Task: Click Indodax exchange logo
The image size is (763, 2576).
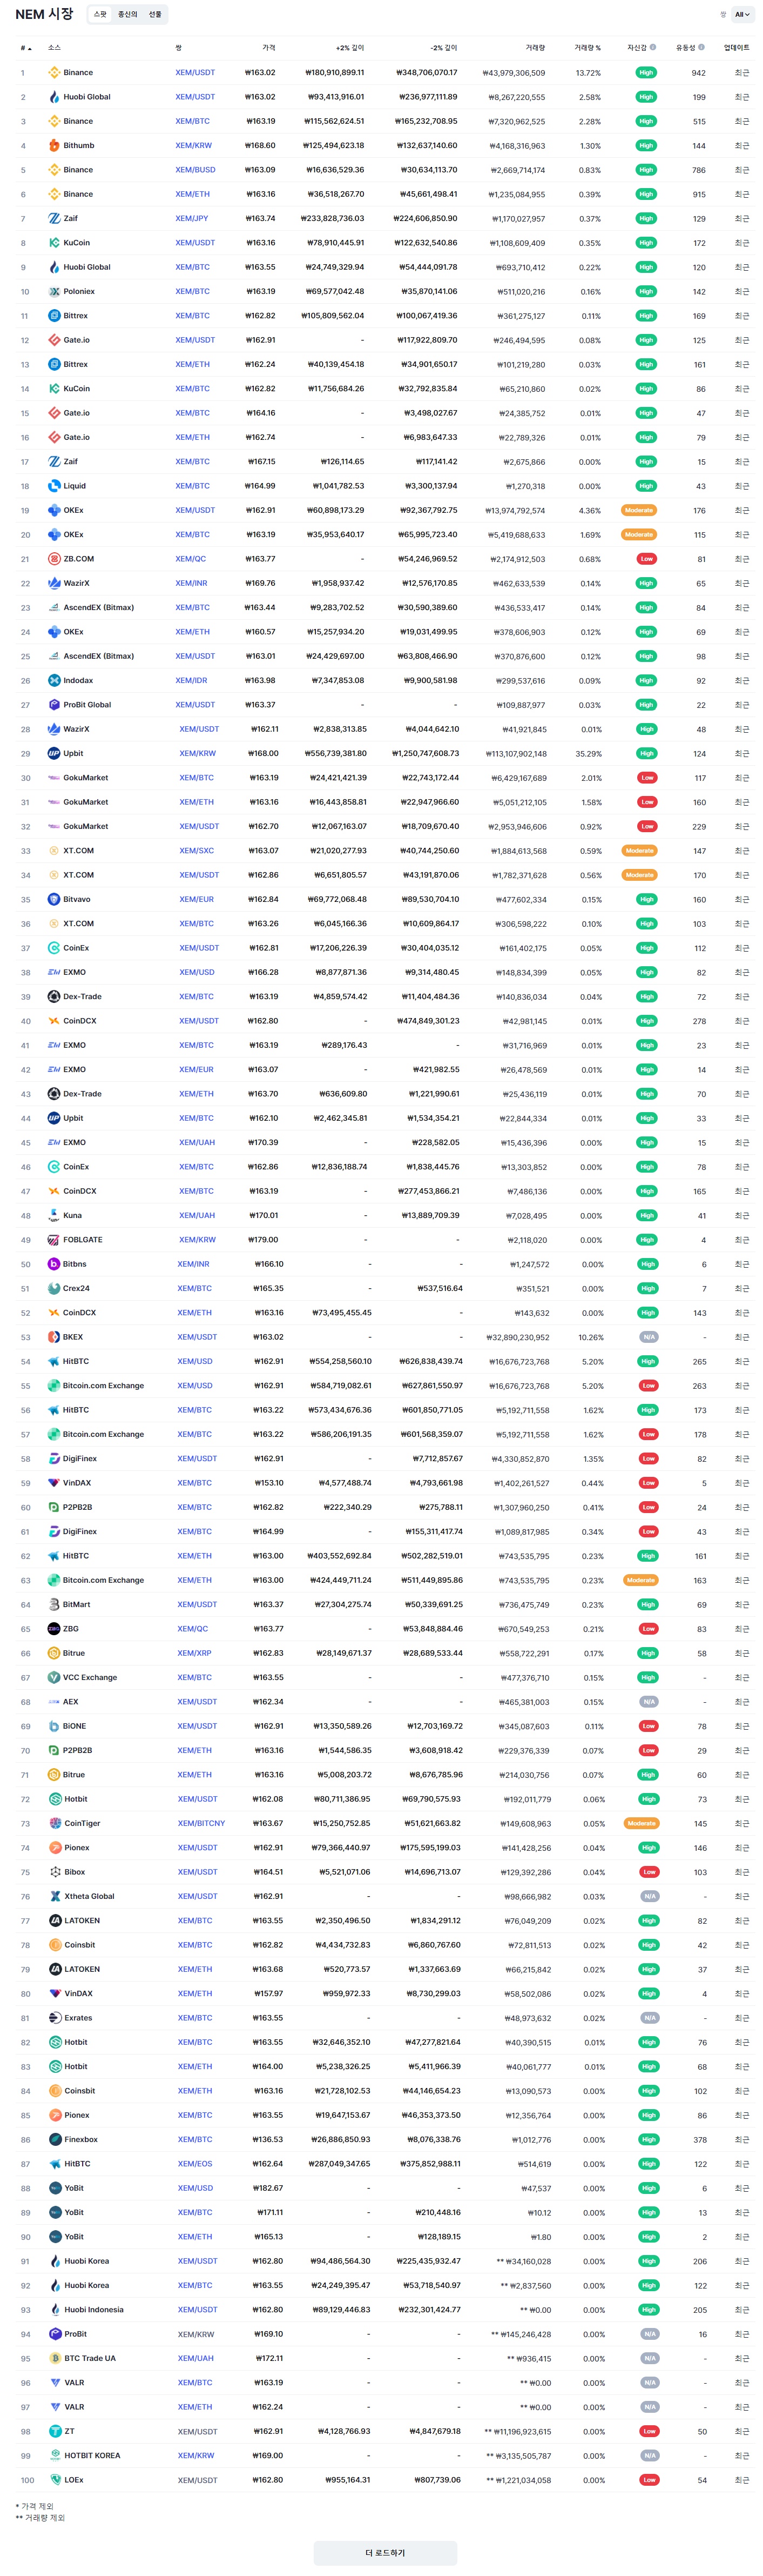Action: click(54, 680)
